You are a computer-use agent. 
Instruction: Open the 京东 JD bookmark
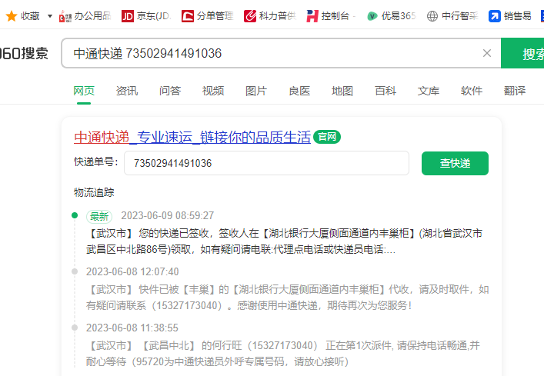click(146, 15)
